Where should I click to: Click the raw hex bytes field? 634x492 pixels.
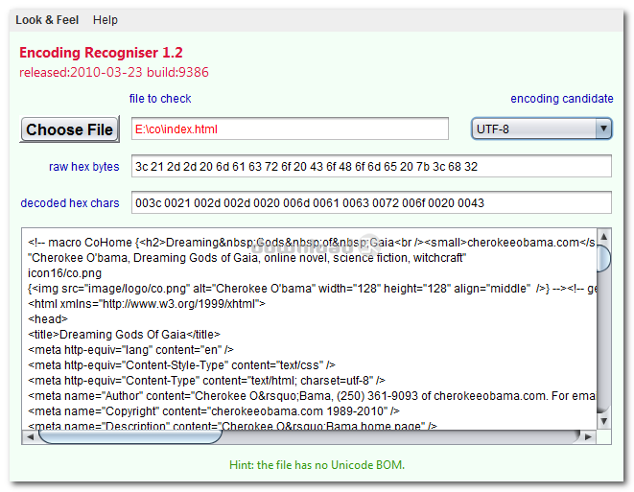[371, 166]
